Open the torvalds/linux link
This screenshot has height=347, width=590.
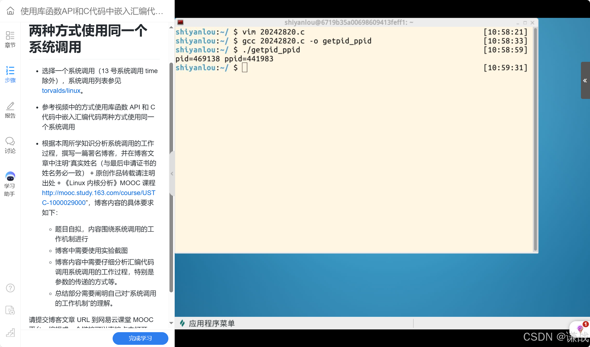coord(61,91)
